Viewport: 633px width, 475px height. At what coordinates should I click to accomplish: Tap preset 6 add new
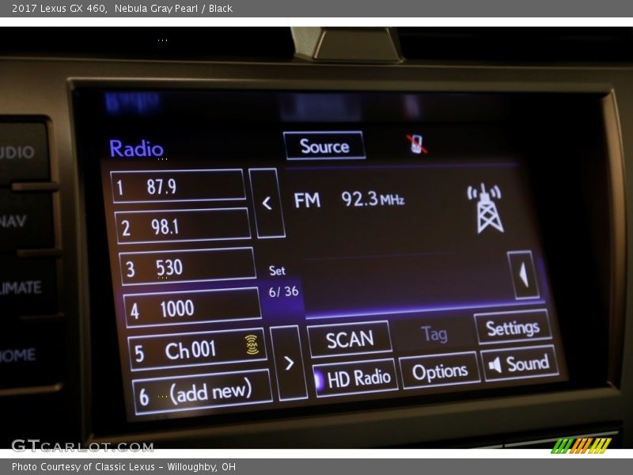point(203,392)
